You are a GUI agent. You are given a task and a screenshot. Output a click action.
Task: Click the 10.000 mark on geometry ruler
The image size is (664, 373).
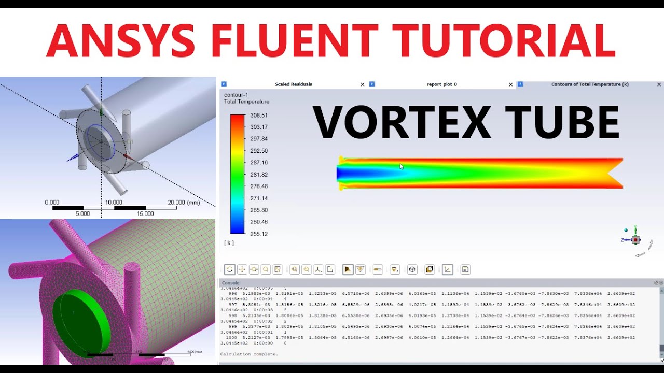coord(114,203)
